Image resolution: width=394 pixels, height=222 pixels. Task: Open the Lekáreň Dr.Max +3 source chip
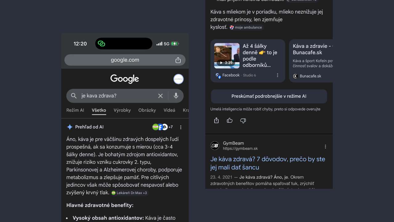130,193
